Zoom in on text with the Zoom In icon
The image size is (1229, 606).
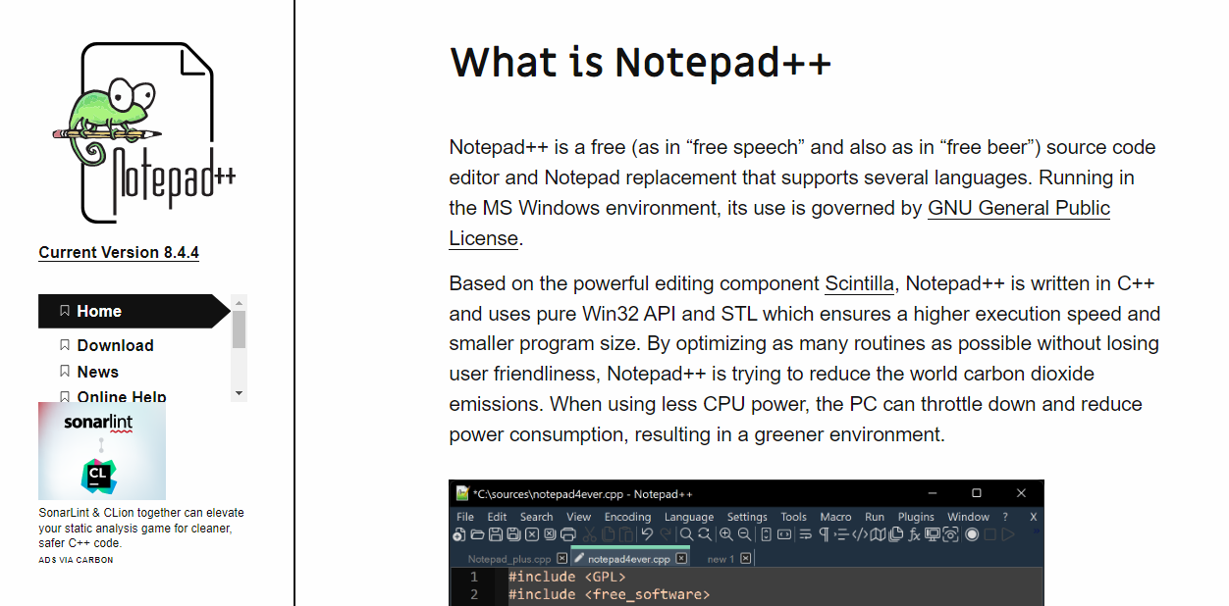point(727,534)
